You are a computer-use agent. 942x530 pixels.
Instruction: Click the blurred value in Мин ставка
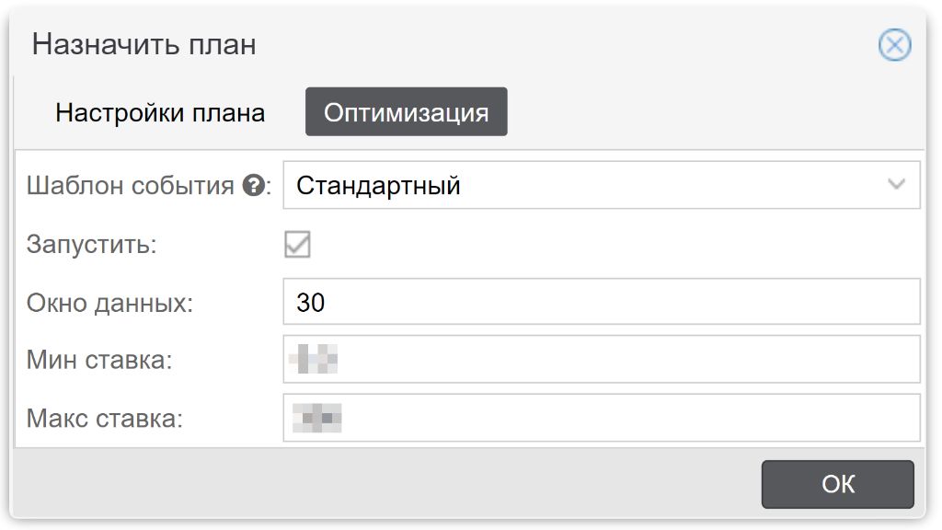coord(313,359)
